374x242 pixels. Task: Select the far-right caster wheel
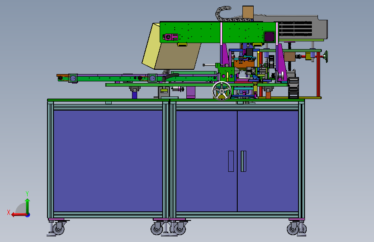(293, 229)
